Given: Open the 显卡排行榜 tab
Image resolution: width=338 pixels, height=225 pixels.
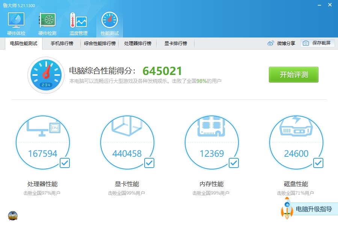Looking at the screenshot, I should click(175, 43).
